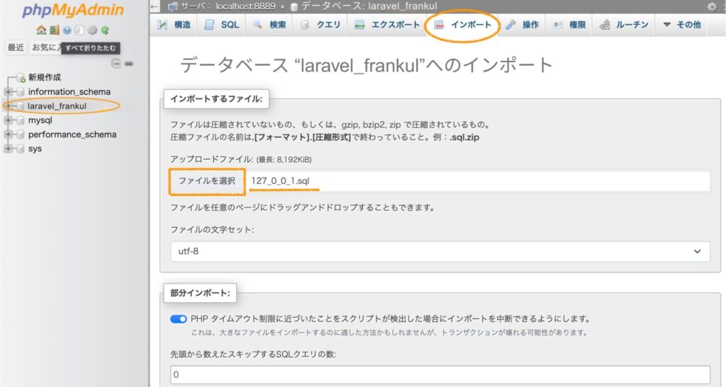726x387 pixels.
Task: Select laravel_frankul database in the tree
Action: (x=57, y=106)
